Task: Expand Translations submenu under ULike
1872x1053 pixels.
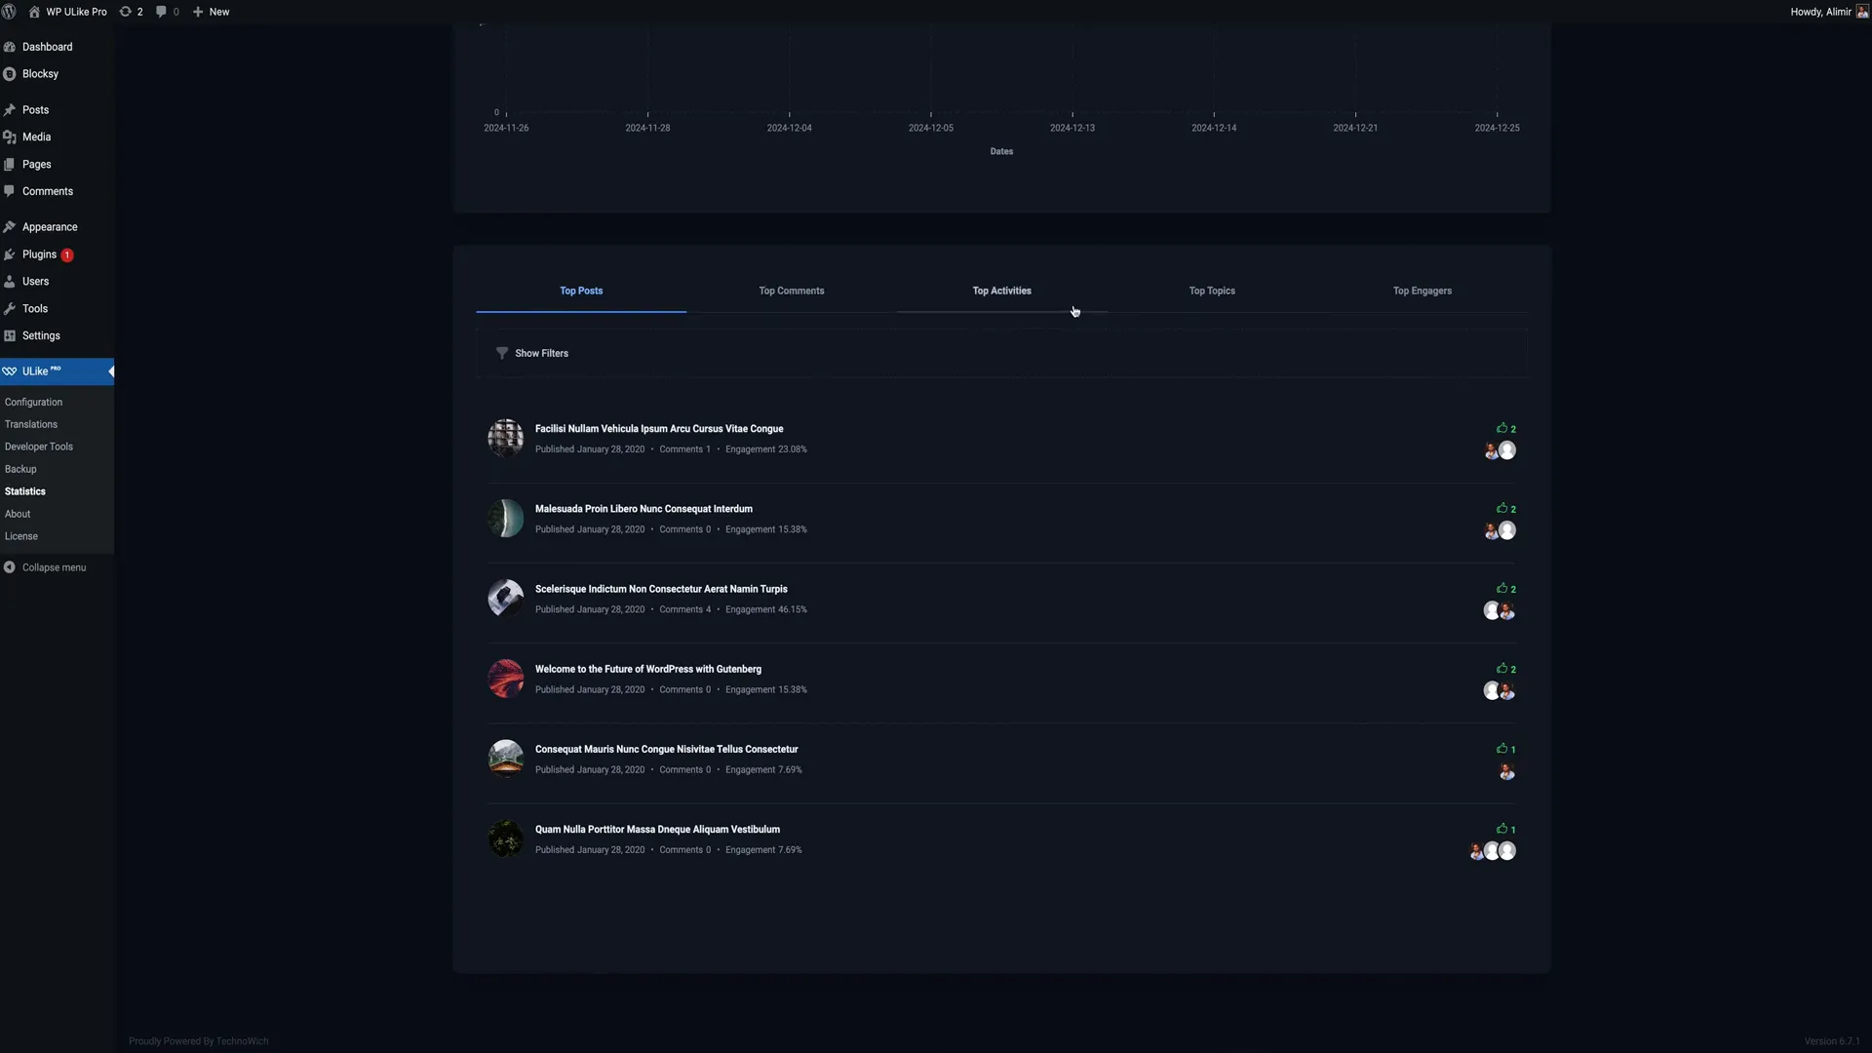Action: 29,424
